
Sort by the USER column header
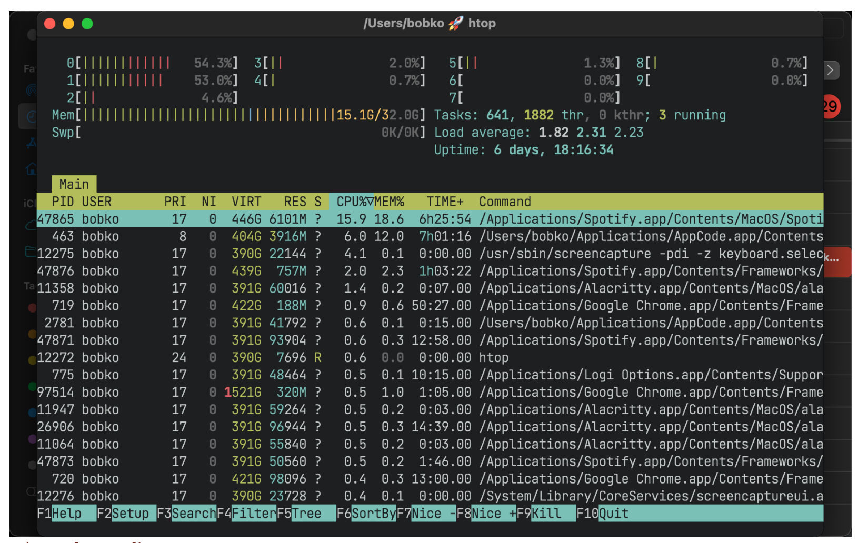(x=96, y=202)
